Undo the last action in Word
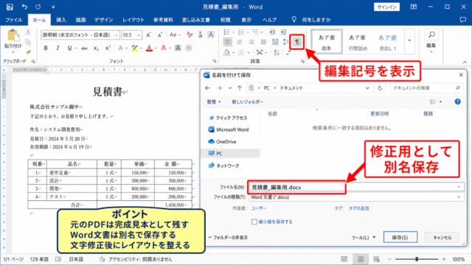472x265 pixels. [x=24, y=7]
